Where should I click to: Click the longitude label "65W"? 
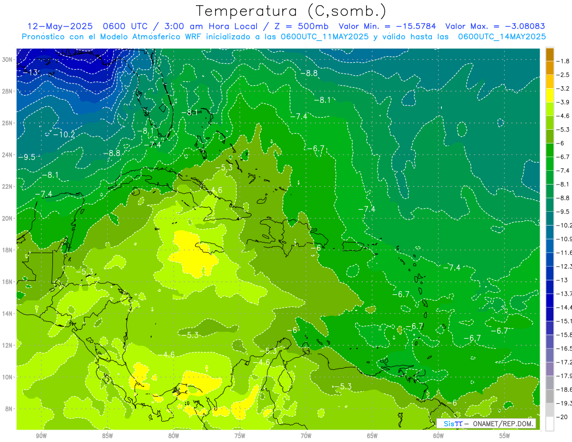372,436
